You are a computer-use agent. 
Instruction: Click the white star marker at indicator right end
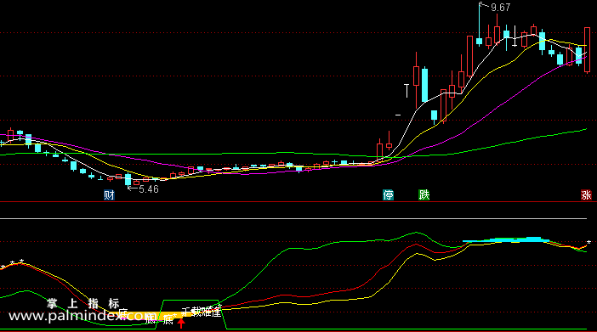588,243
